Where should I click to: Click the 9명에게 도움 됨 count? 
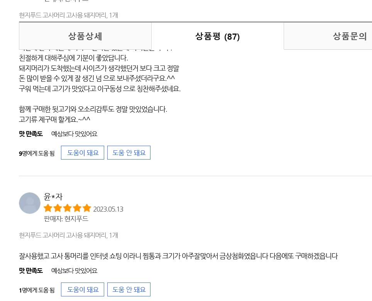37,153
